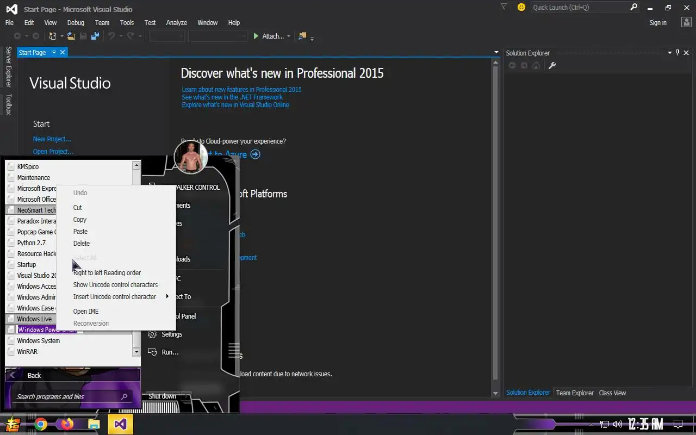Open the File Explorer taskbar icon
Screen dimensions: 696x435
click(94, 424)
